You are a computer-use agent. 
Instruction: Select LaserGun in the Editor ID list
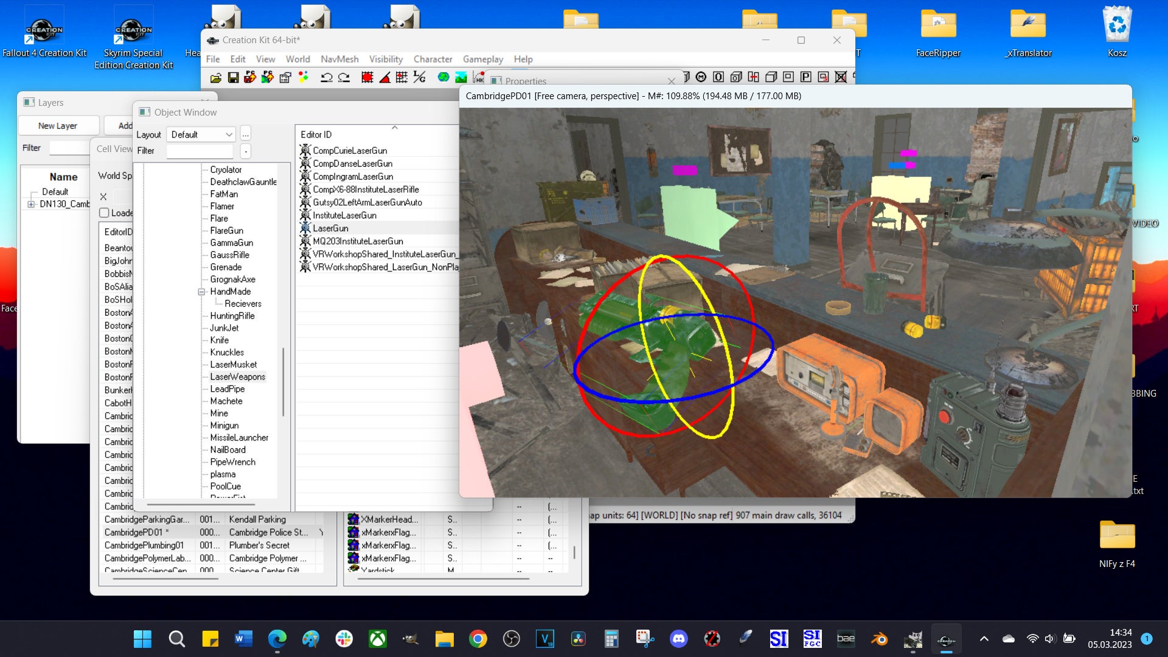coord(330,228)
